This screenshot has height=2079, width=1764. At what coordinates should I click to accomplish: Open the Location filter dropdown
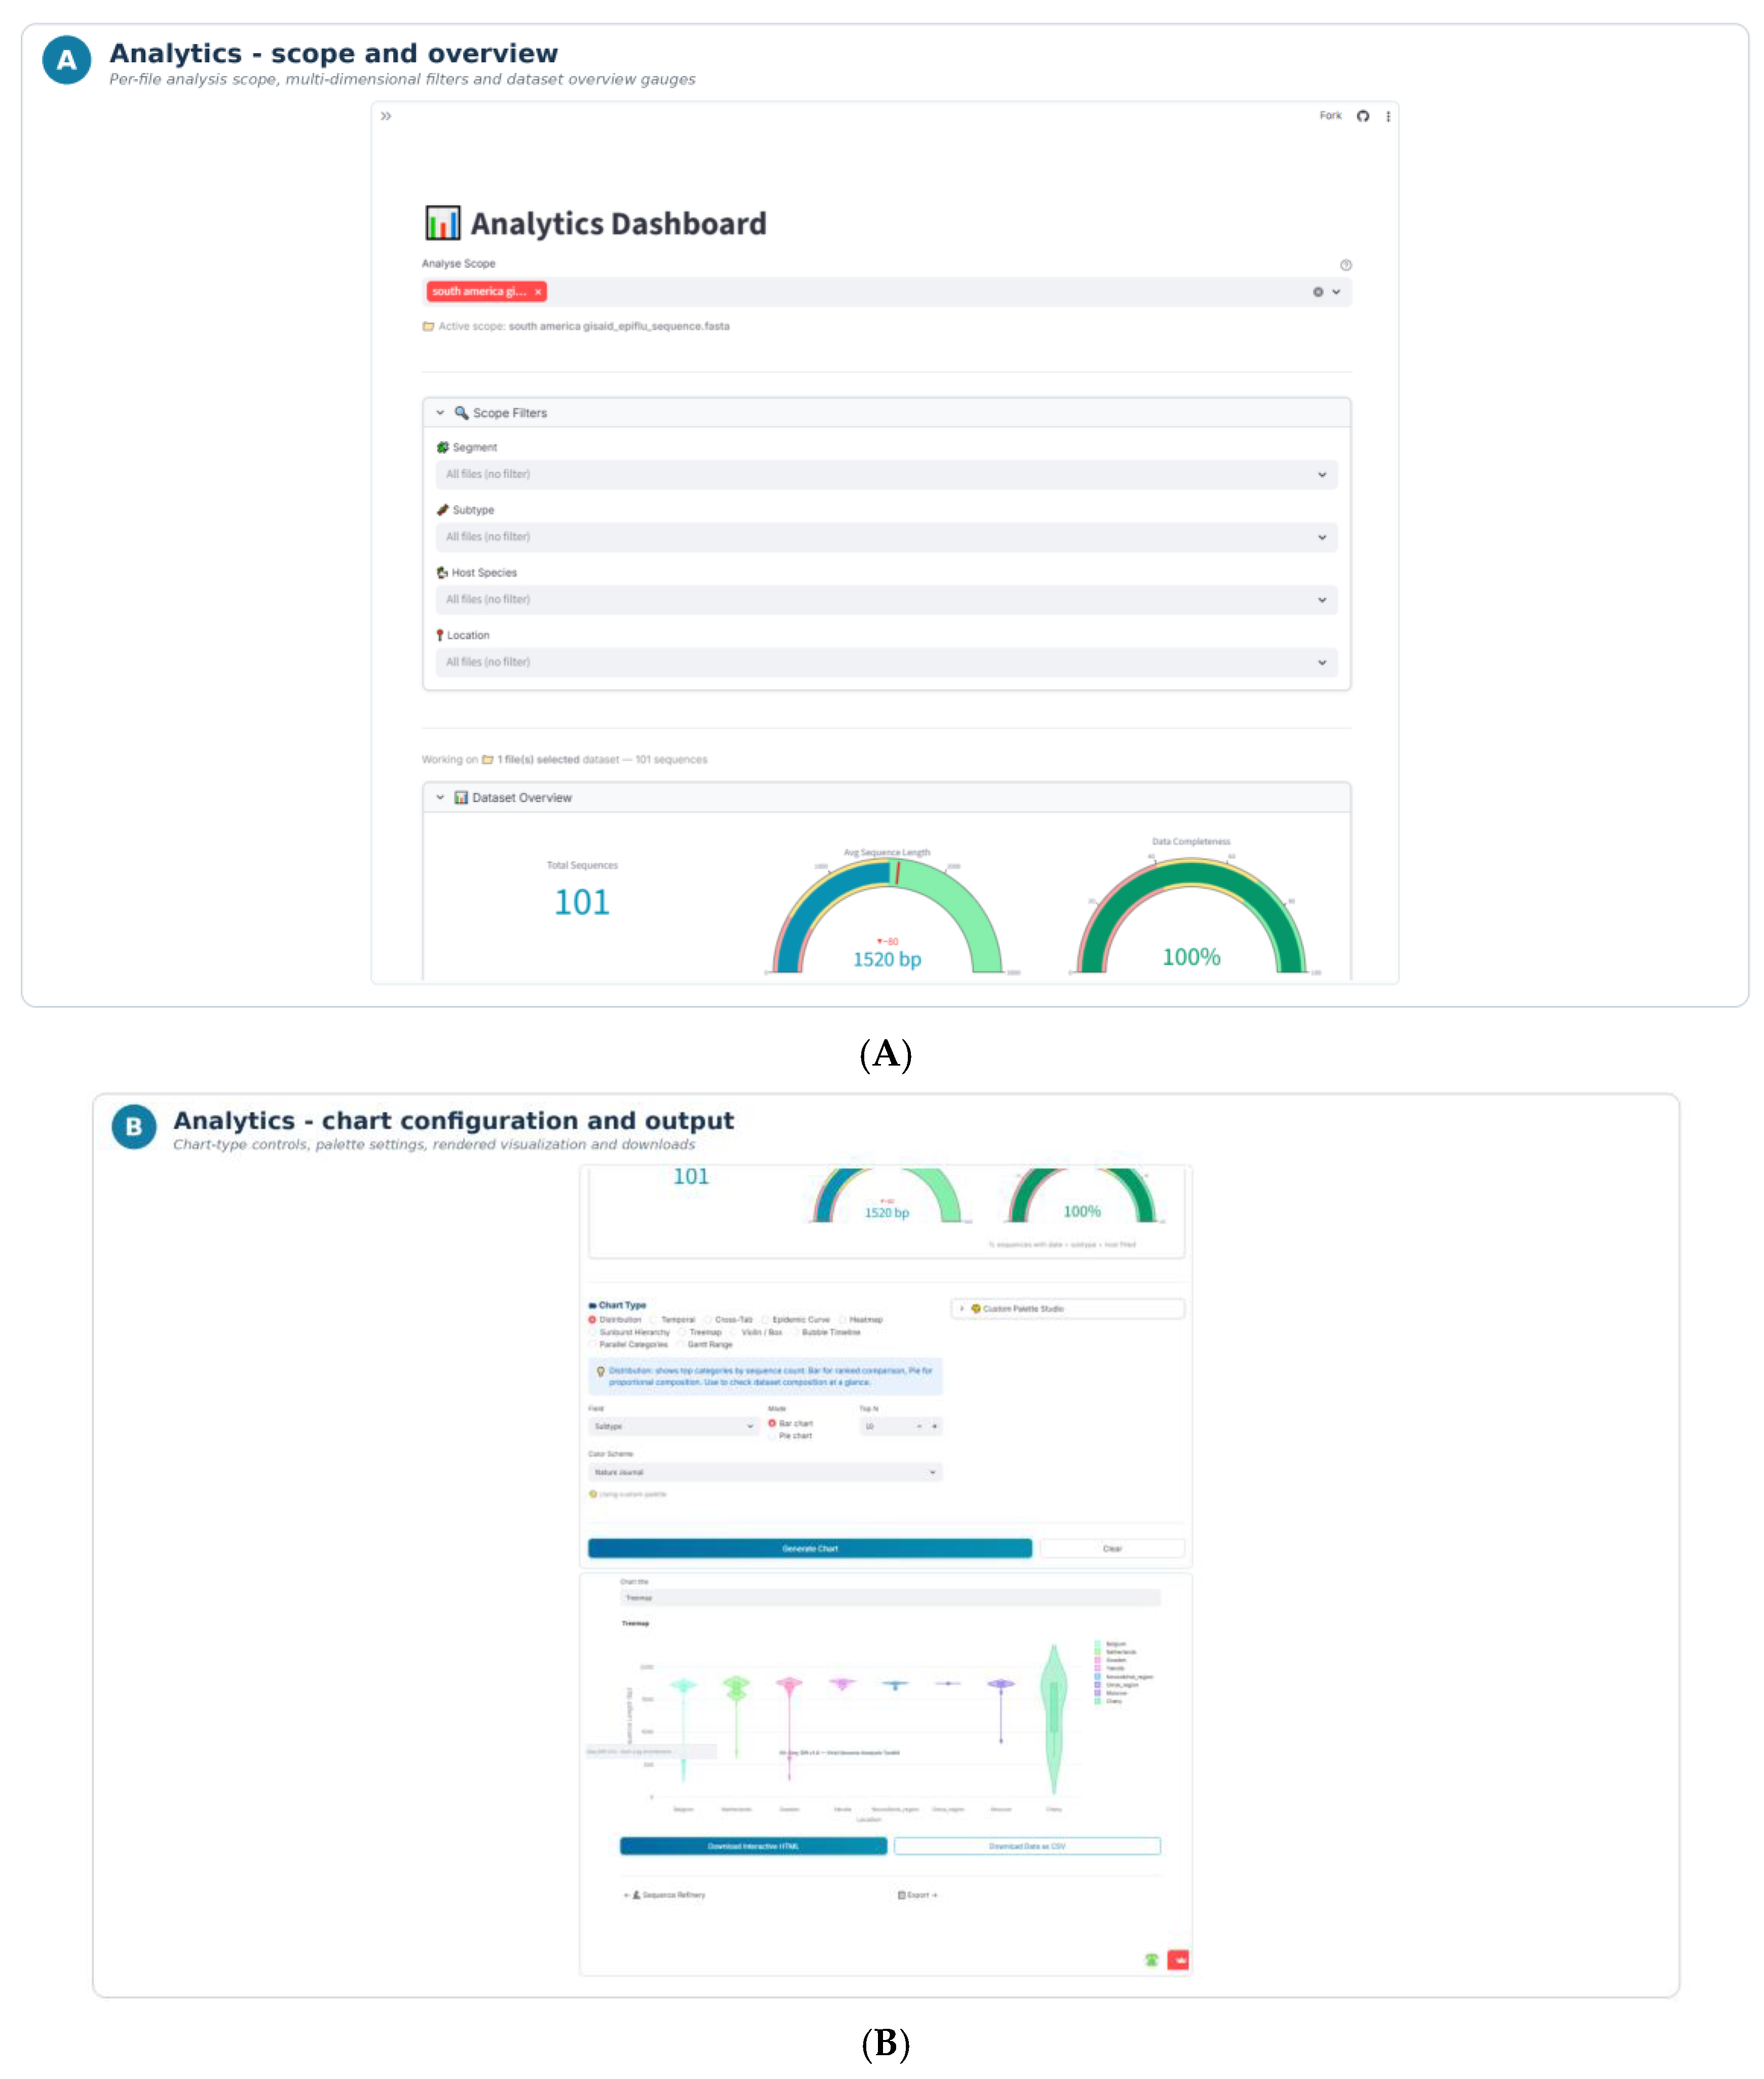886,662
